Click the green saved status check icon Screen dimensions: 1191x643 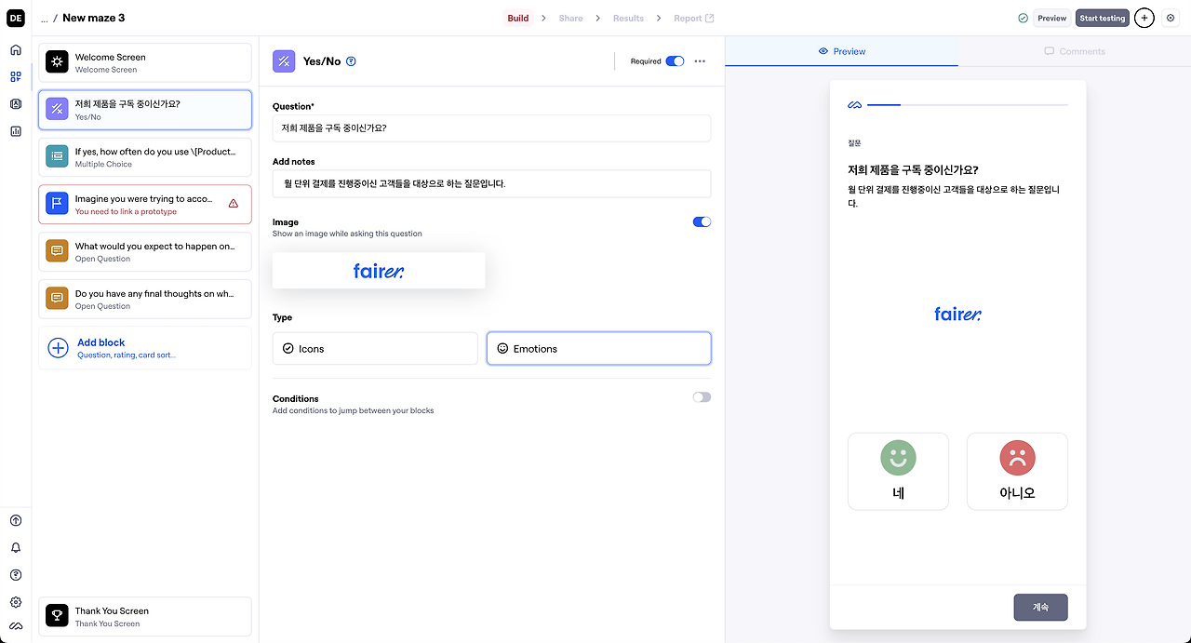coord(1024,18)
